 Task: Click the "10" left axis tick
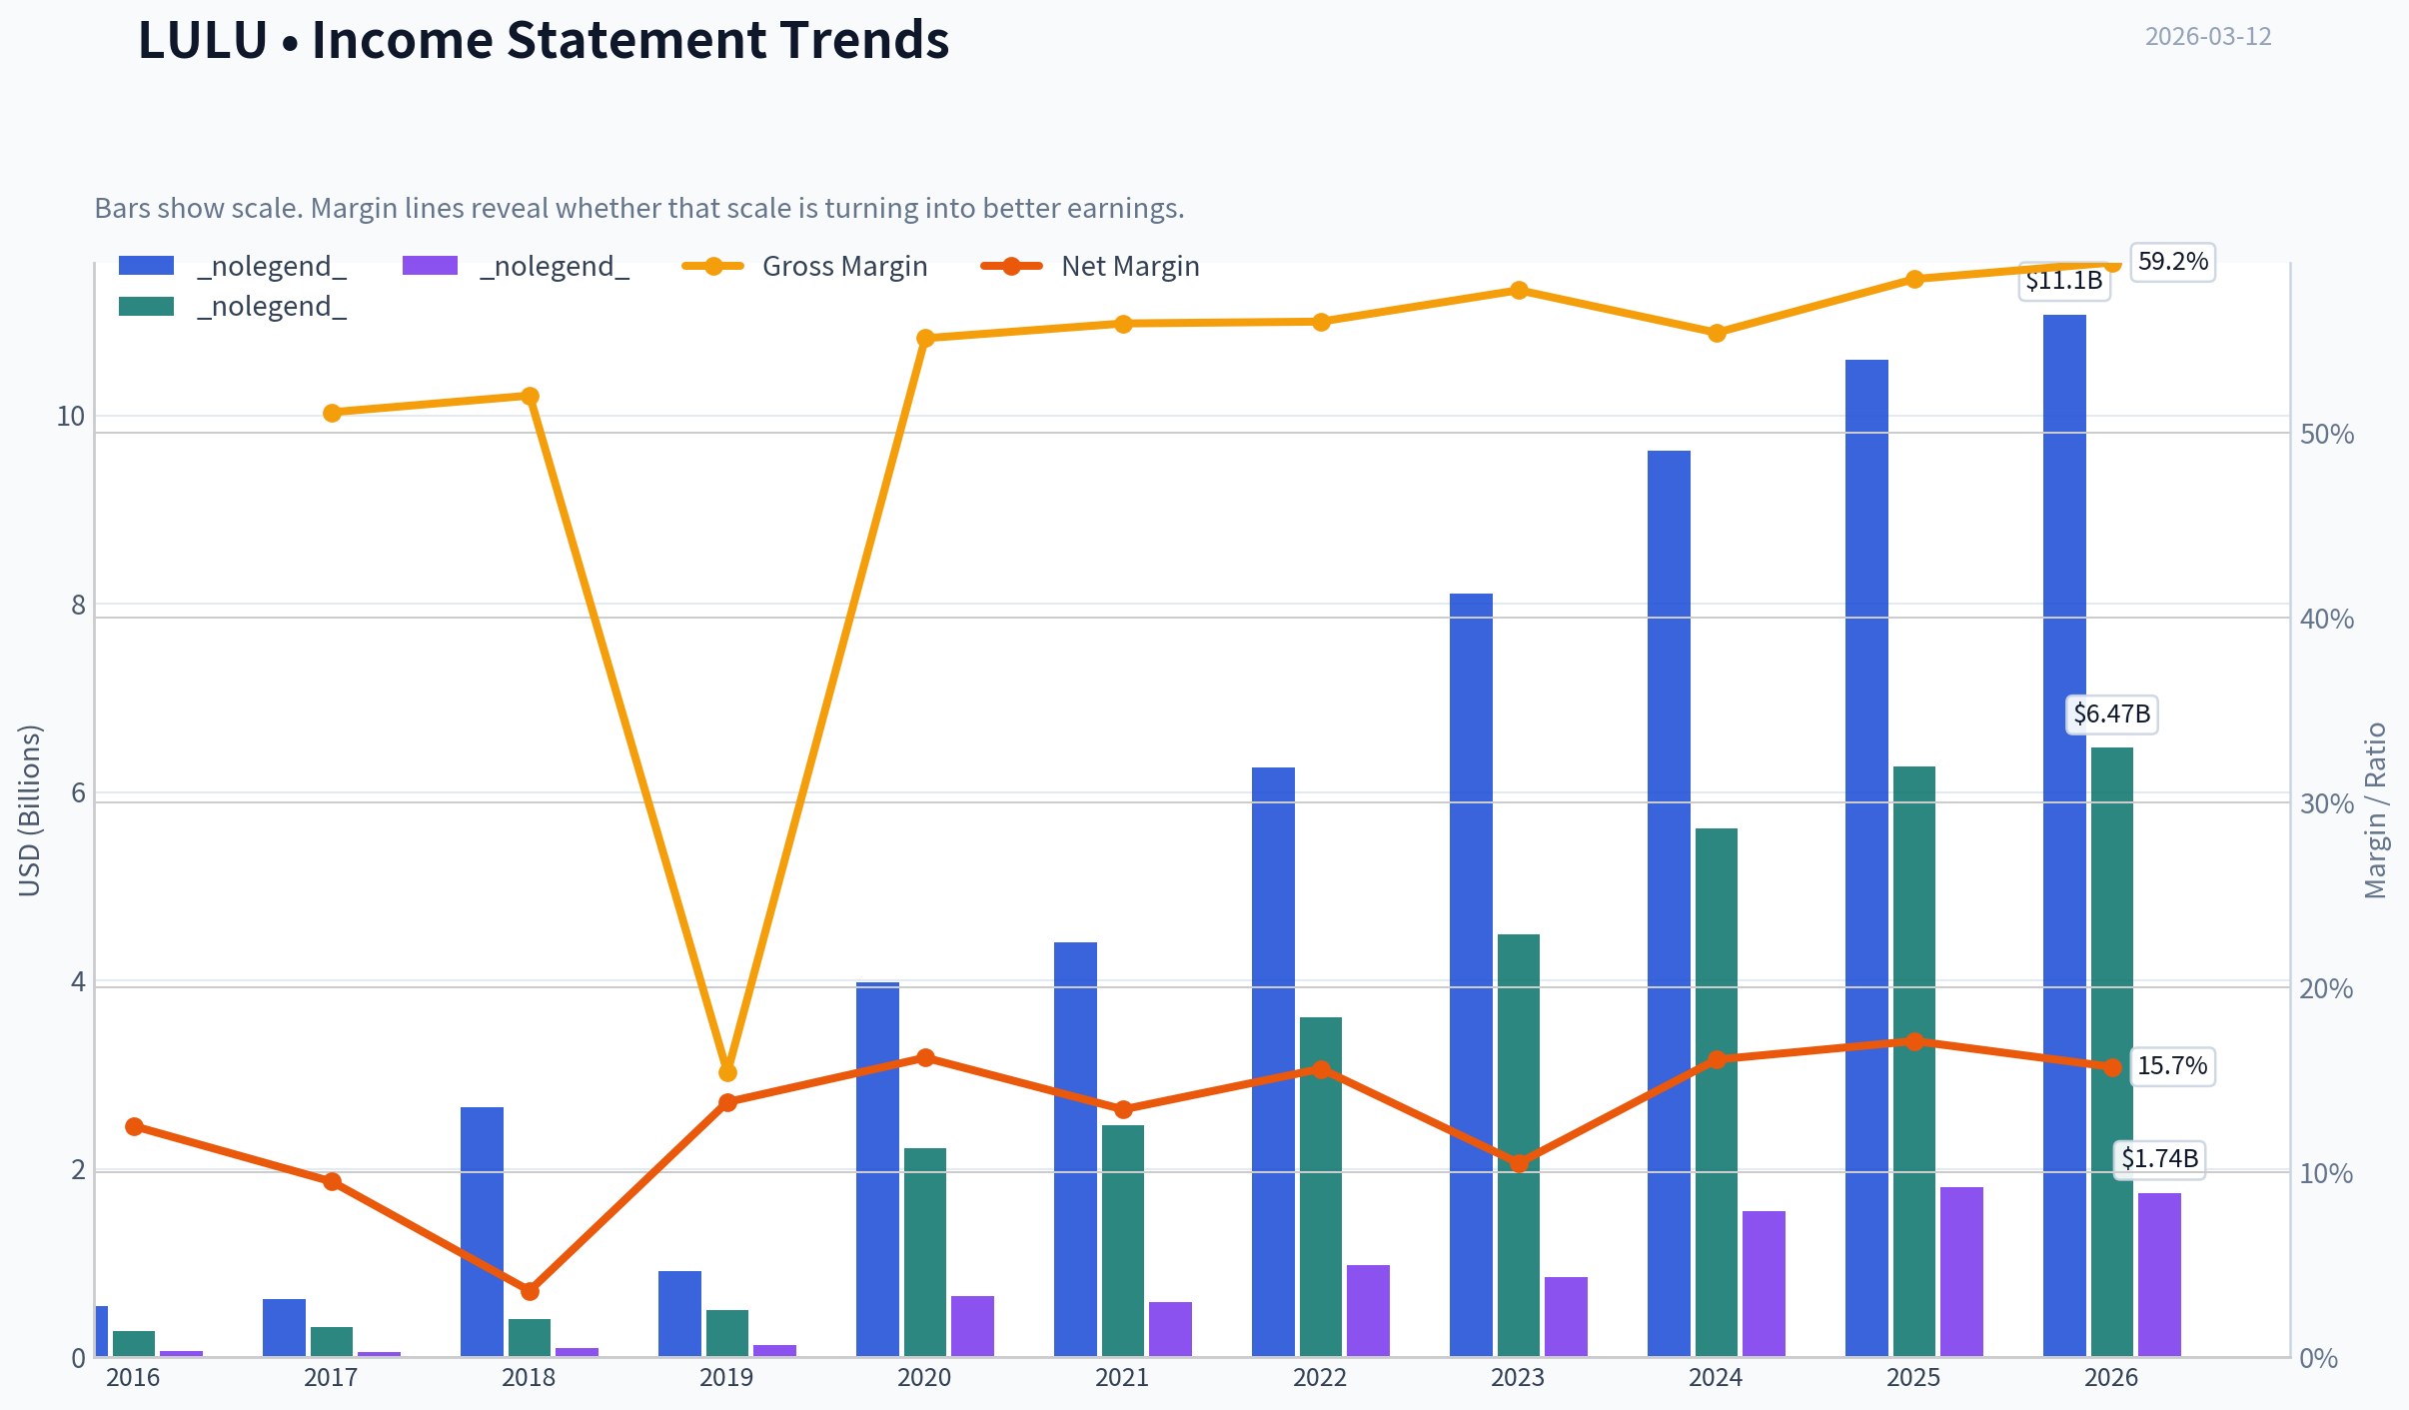tap(71, 417)
